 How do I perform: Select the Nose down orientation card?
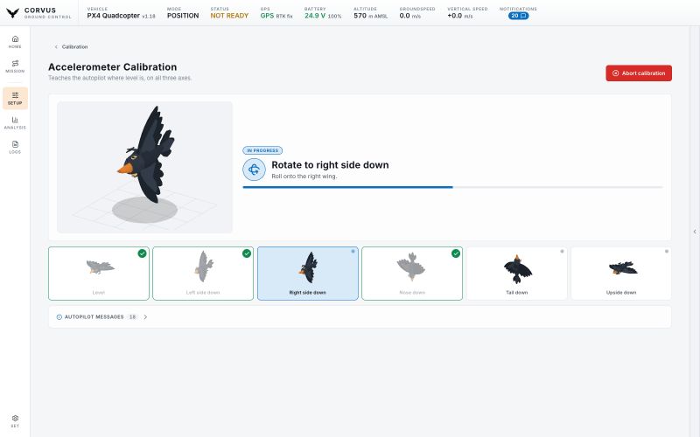tap(412, 274)
